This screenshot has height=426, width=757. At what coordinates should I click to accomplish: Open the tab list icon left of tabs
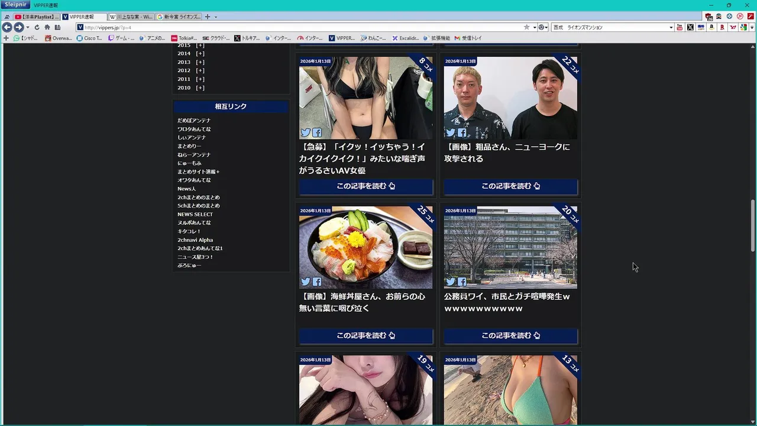pos(7,17)
